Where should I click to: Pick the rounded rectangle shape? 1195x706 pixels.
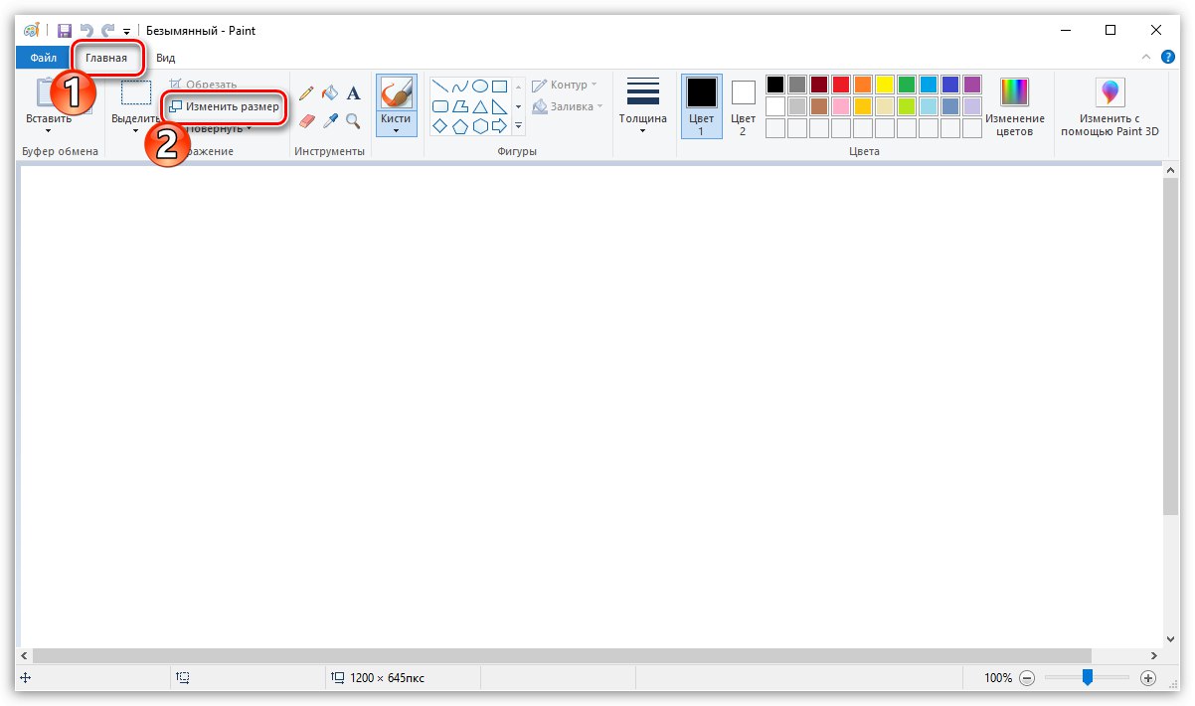(x=440, y=106)
